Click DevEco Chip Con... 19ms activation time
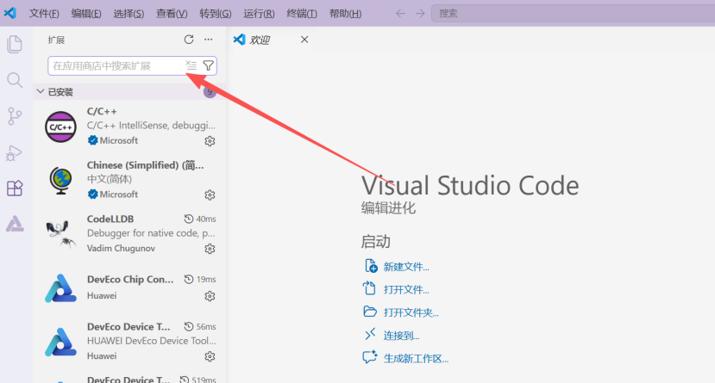The height and width of the screenshot is (383, 715). pos(200,280)
